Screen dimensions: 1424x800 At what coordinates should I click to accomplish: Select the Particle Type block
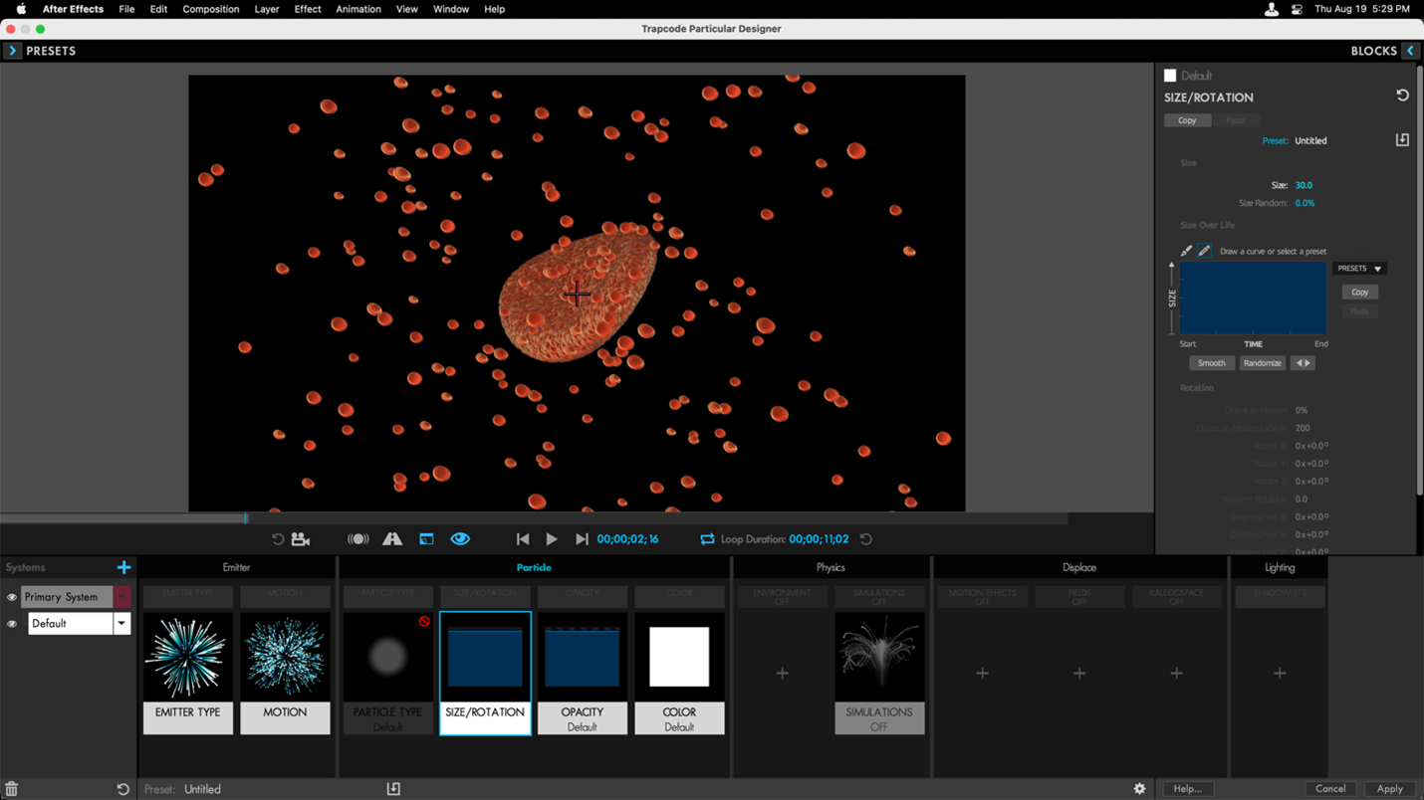[388, 674]
